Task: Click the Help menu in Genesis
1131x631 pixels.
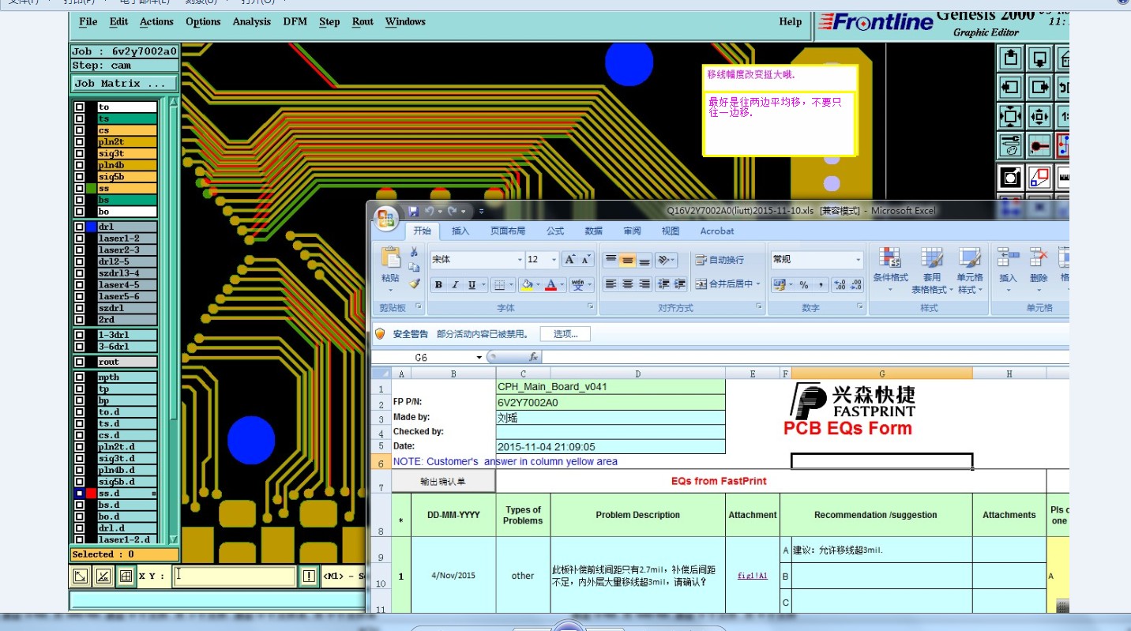Action: click(x=790, y=21)
